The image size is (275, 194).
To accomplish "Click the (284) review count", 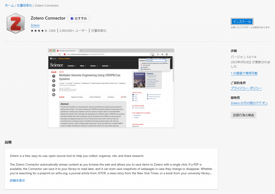I will click(x=52, y=31).
